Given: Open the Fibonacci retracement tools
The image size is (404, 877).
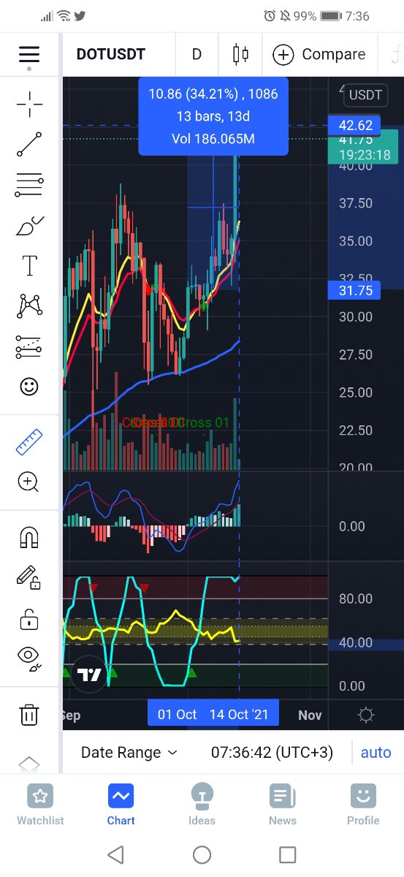Looking at the screenshot, I should click(29, 185).
